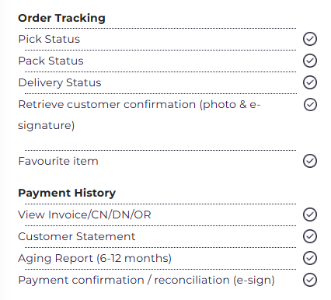331x300 pixels.
Task: Click Aging Report (6-12 months) text
Action: [95, 259]
